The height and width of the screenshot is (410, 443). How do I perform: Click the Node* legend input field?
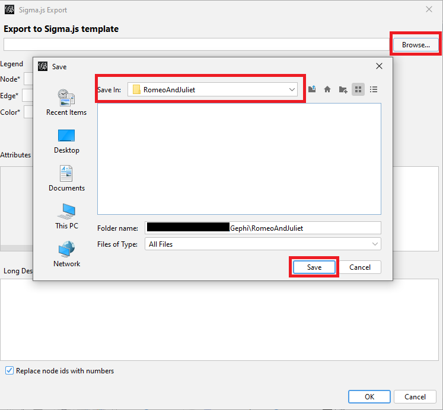tap(28, 79)
